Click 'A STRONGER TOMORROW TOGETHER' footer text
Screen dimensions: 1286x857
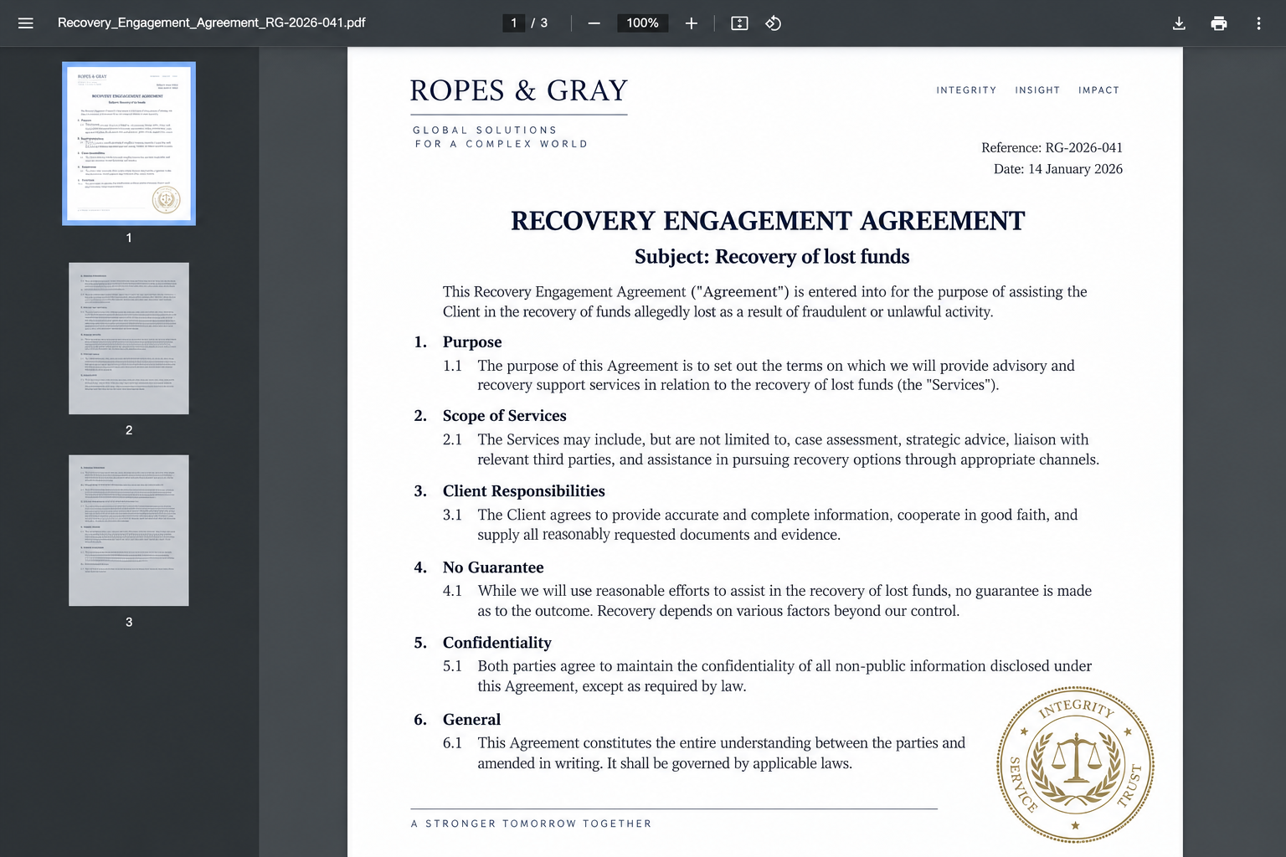[531, 824]
